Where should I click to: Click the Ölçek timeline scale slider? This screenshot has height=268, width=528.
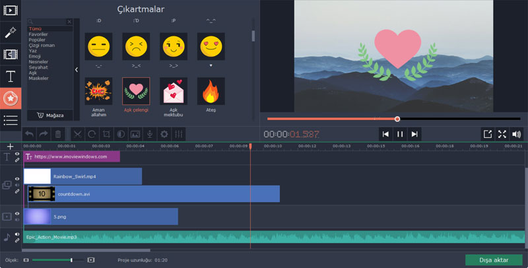pos(58,260)
